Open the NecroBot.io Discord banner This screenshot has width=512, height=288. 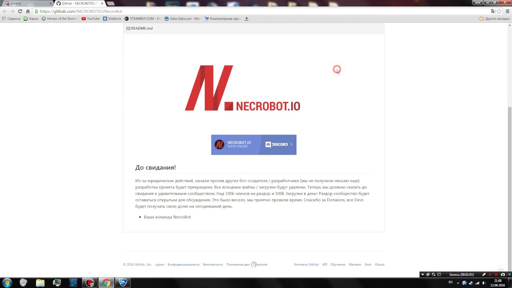click(254, 144)
